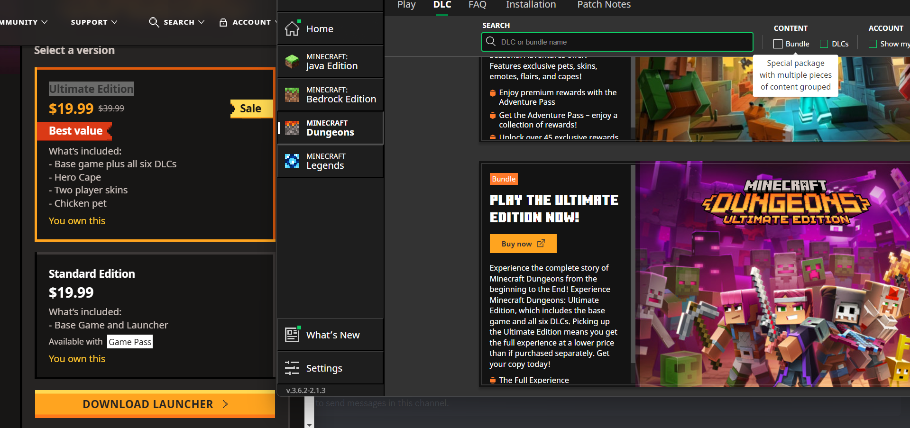Click the Download Launcher button
Screen dimensions: 910x428
pyautogui.click(x=155, y=404)
